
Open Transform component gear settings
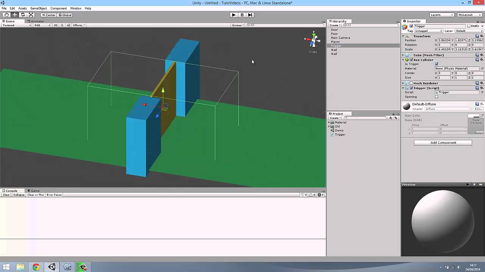(482, 36)
